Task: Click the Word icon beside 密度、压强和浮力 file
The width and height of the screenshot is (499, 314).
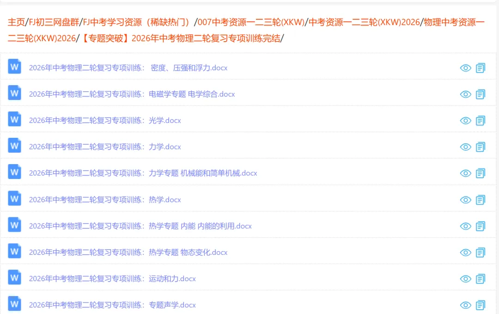Action: pyautogui.click(x=14, y=67)
